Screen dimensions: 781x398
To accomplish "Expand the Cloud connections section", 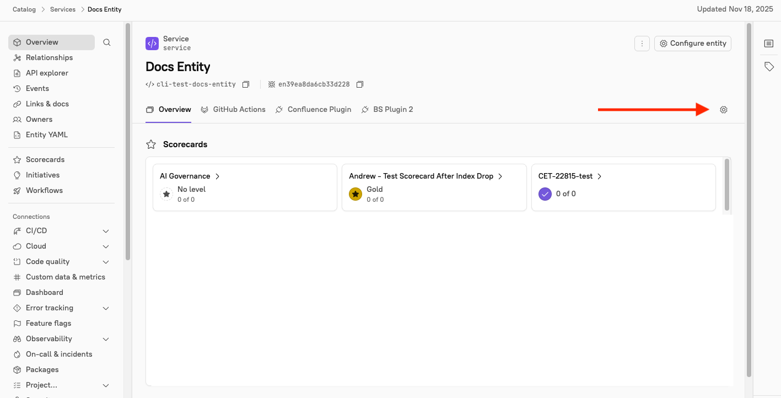I will 106,246.
